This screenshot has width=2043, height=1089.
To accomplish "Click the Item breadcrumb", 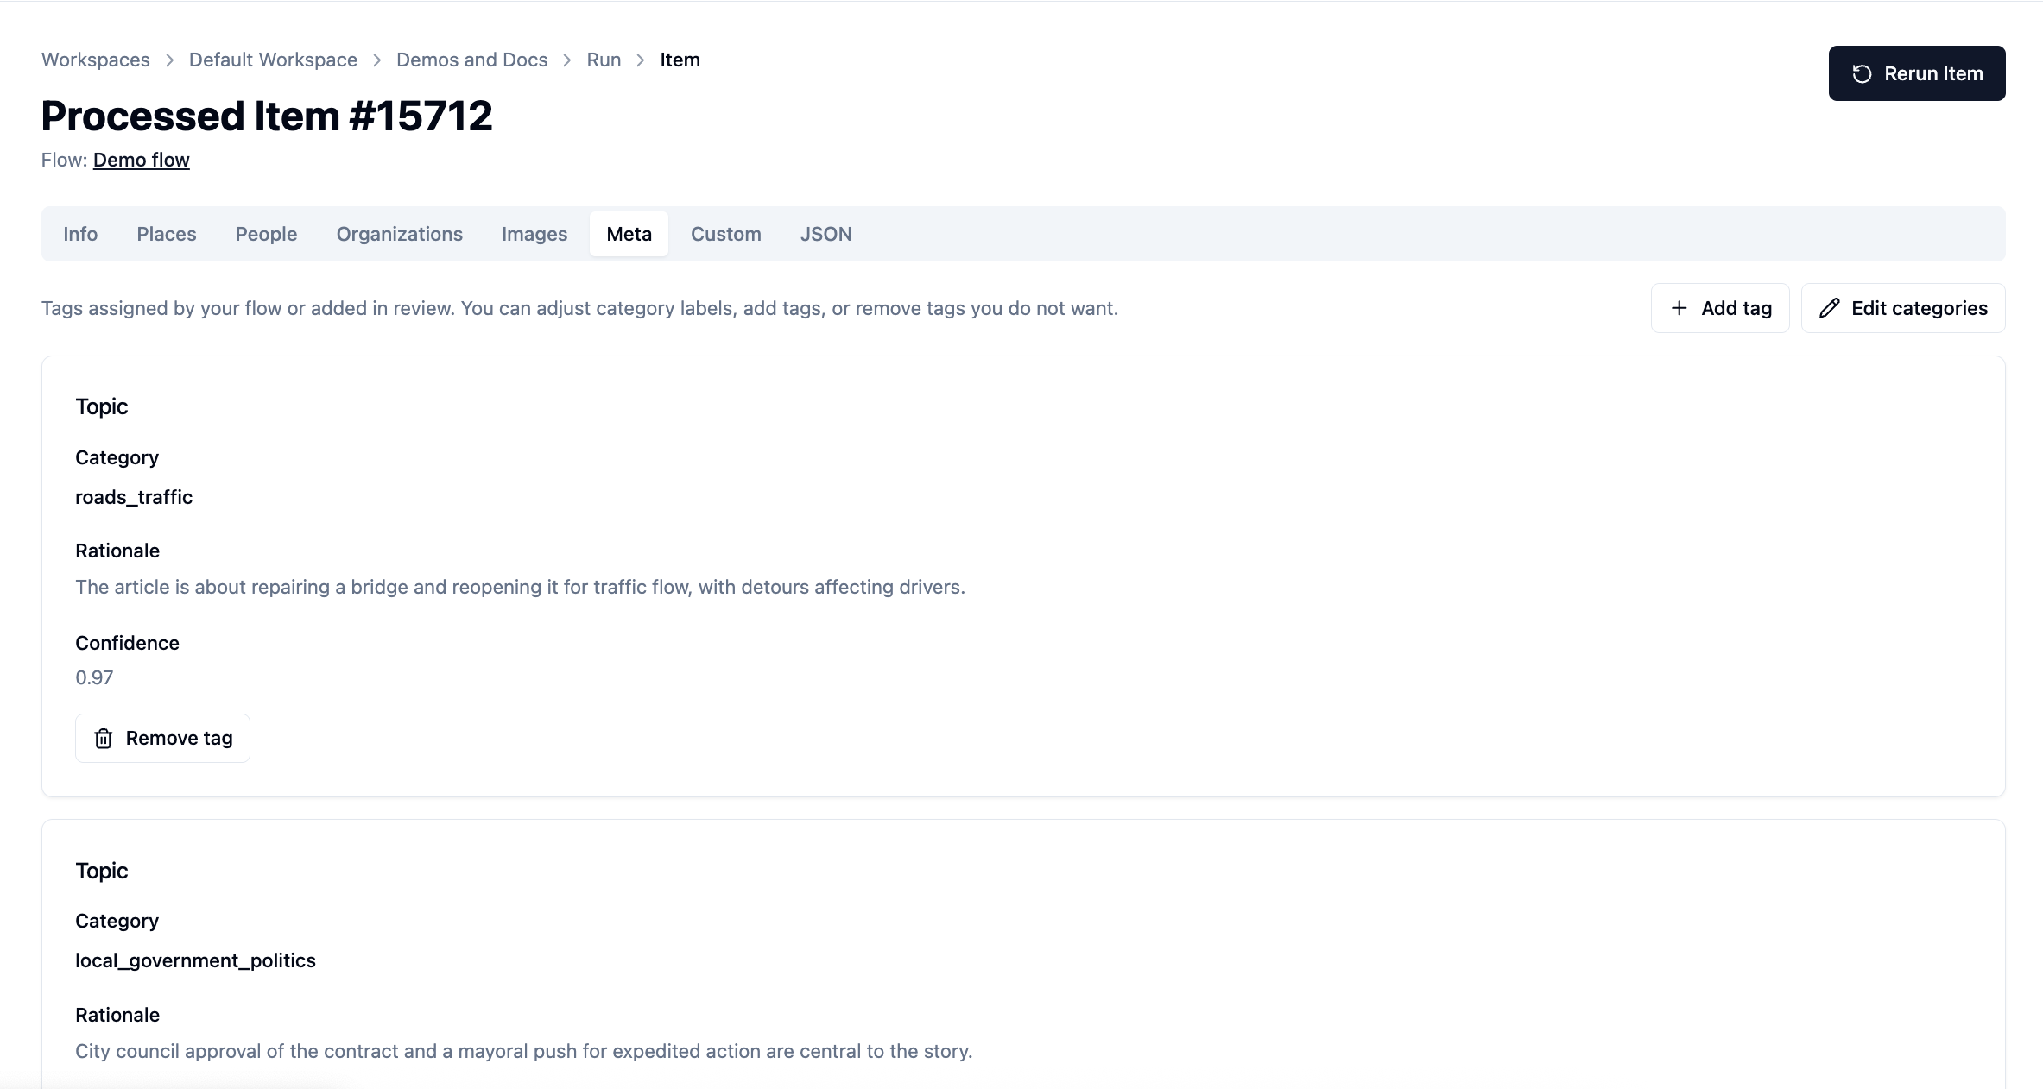I will (x=680, y=60).
